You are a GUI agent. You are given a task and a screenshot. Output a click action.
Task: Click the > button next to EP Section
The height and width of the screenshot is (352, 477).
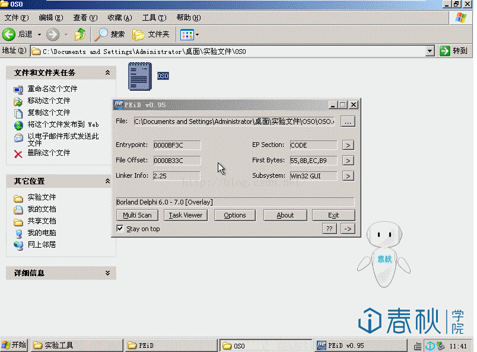[x=348, y=145]
